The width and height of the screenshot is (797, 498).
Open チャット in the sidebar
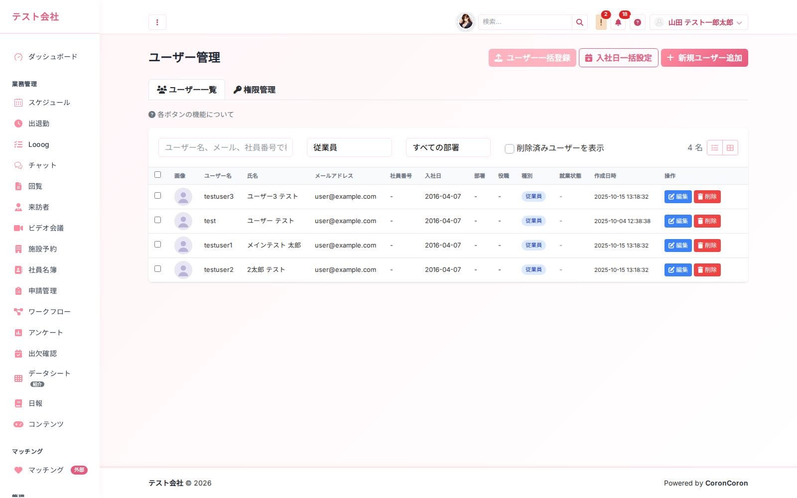[x=50, y=165]
